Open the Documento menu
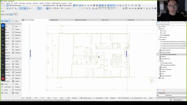 pos(22,3)
